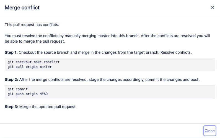Image resolution: width=220 pixels, height=138 pixels.
Task: Click the 'This pull request has conflicts.' text
Action: [x=32, y=25]
